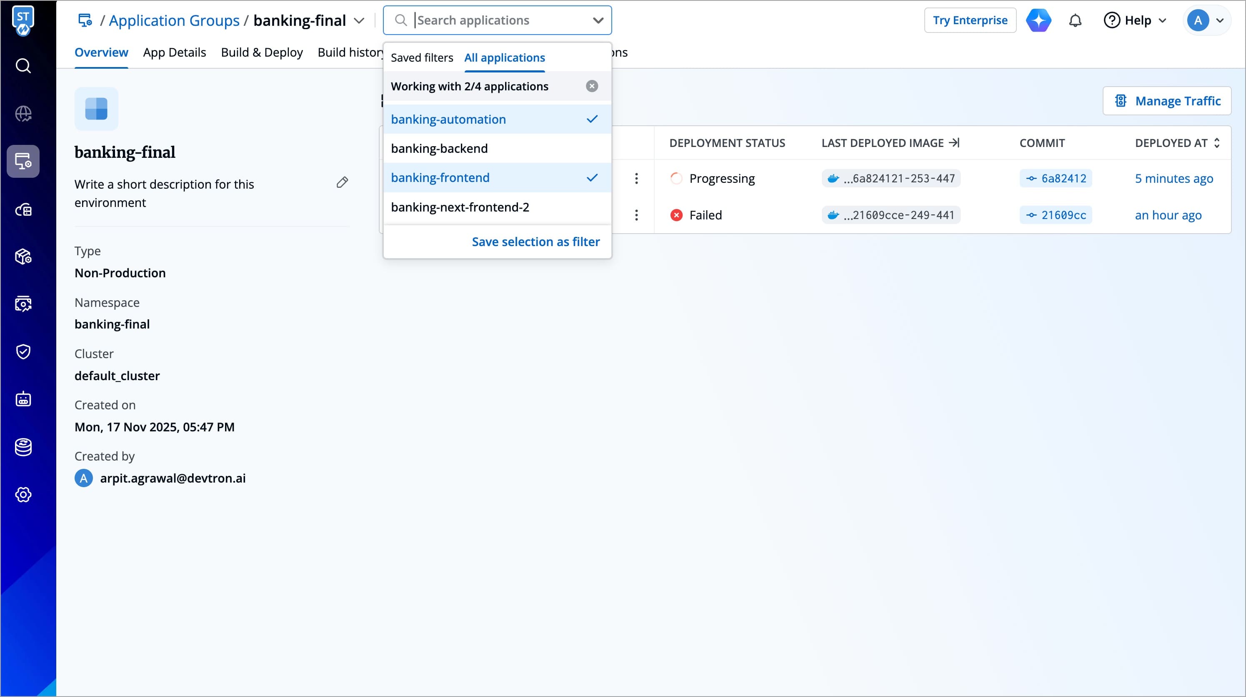The height and width of the screenshot is (697, 1246).
Task: Click Save selection as filter
Action: [x=535, y=241]
